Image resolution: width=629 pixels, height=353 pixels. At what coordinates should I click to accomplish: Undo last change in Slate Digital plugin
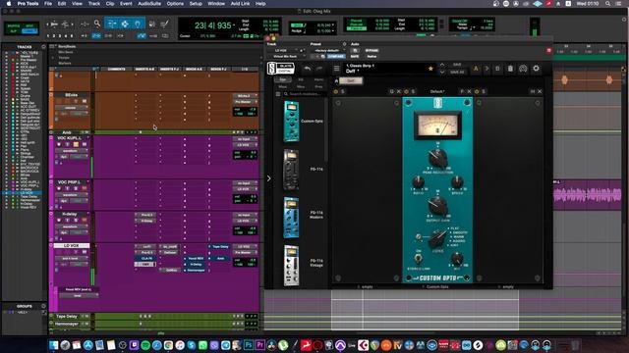[308, 69]
